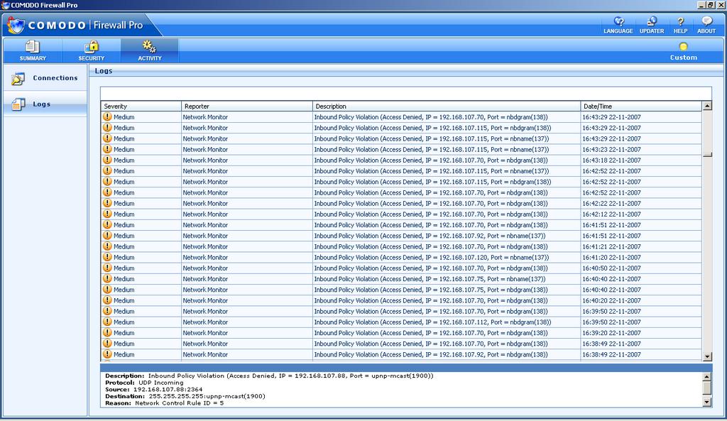Sort by the Description column header
The width and height of the screenshot is (727, 421).
[447, 106]
